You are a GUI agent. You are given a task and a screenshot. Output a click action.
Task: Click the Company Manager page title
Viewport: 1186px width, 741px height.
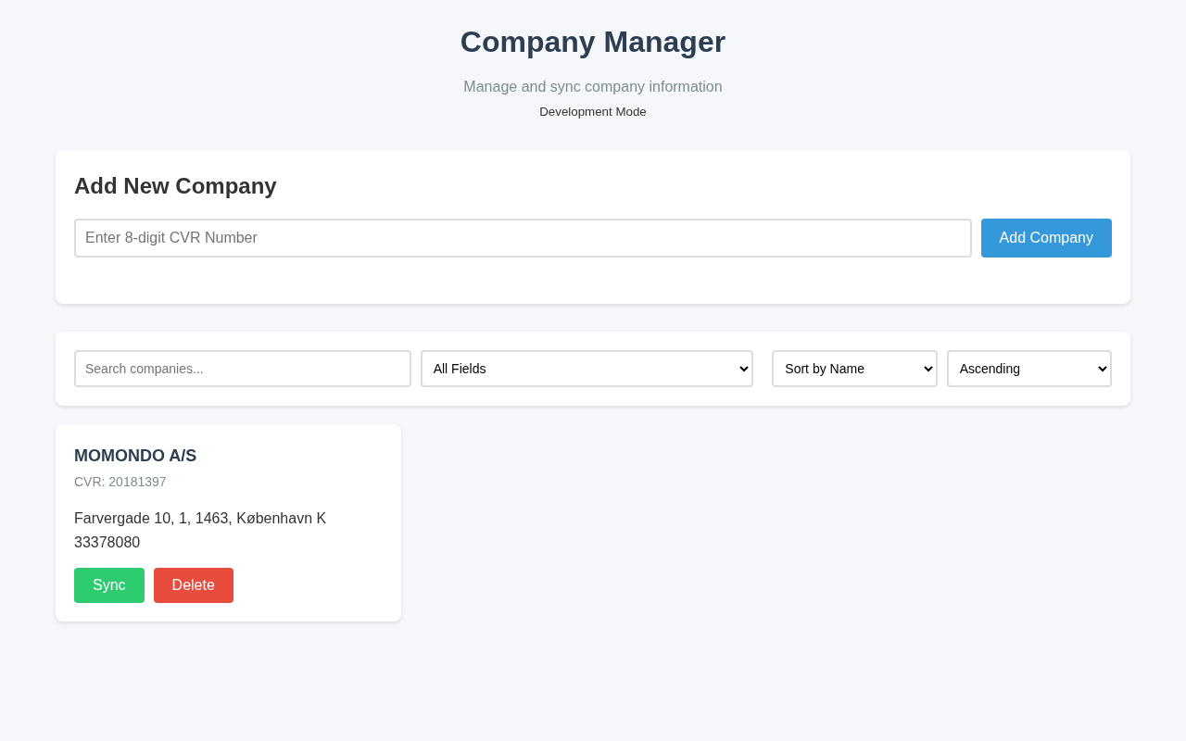tap(593, 43)
